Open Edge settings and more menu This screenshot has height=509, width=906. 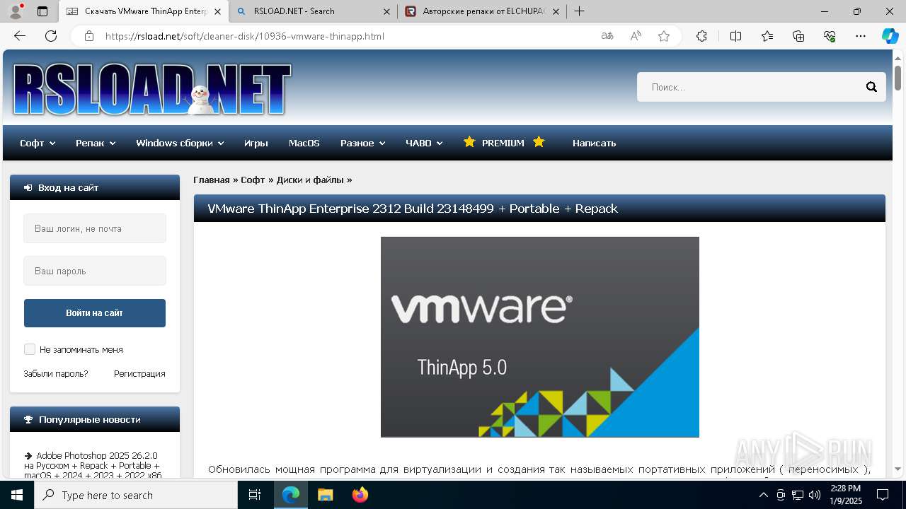(x=861, y=36)
